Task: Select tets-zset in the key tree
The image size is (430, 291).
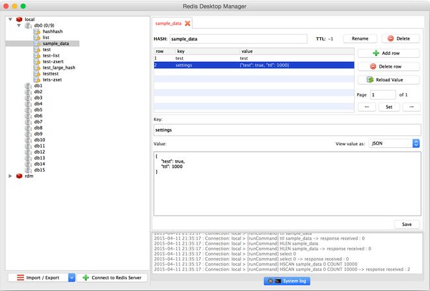Action: pos(52,79)
